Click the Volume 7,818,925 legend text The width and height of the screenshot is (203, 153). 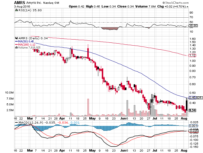pyautogui.click(x=29, y=48)
